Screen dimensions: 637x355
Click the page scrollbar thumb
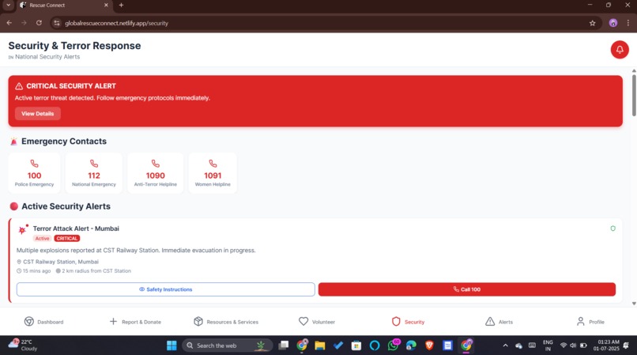tap(634, 96)
